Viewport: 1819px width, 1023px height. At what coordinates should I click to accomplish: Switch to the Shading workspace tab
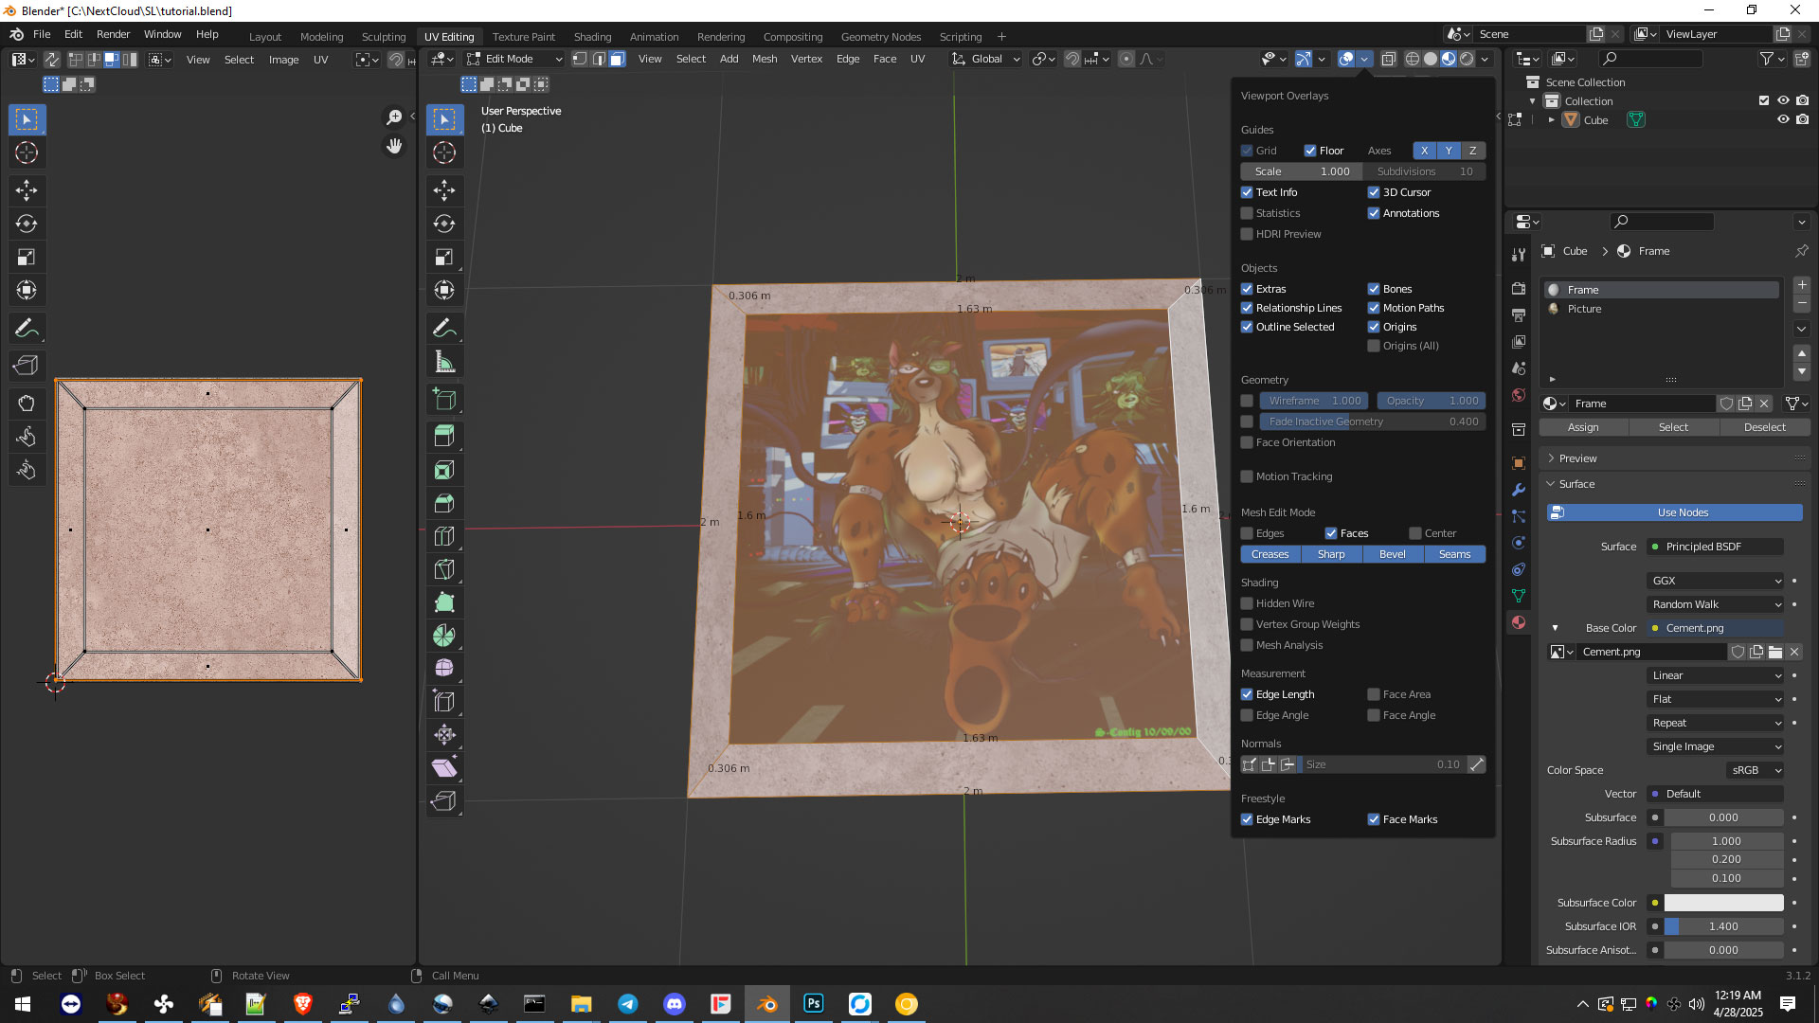click(x=592, y=37)
